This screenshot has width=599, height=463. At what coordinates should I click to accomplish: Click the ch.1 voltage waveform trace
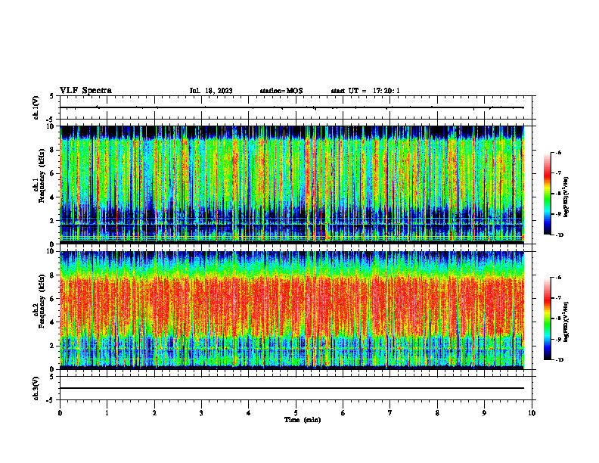(292, 107)
